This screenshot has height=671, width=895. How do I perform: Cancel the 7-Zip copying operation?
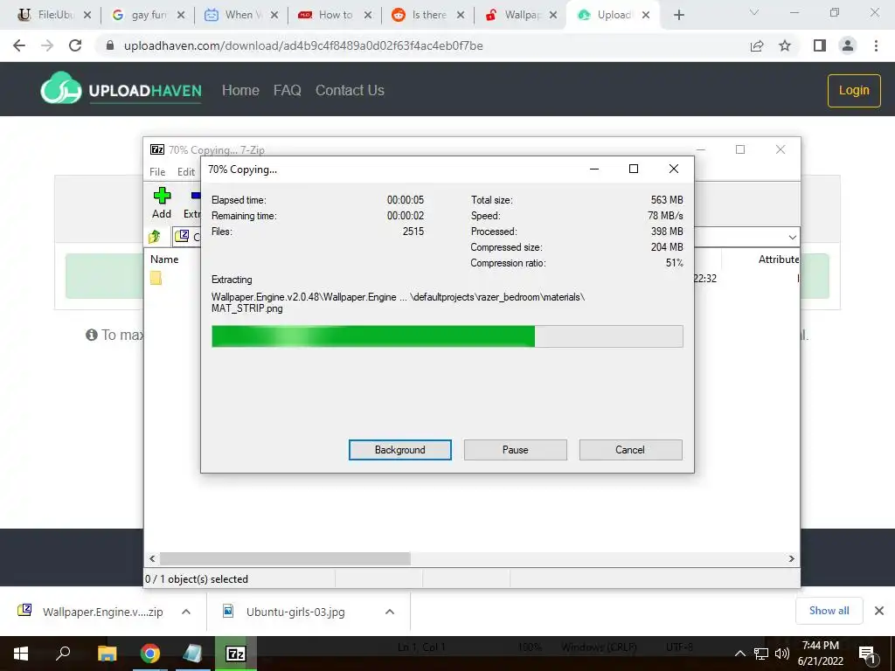click(630, 450)
